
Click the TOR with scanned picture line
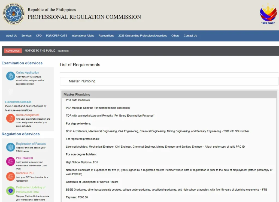click(x=110, y=116)
